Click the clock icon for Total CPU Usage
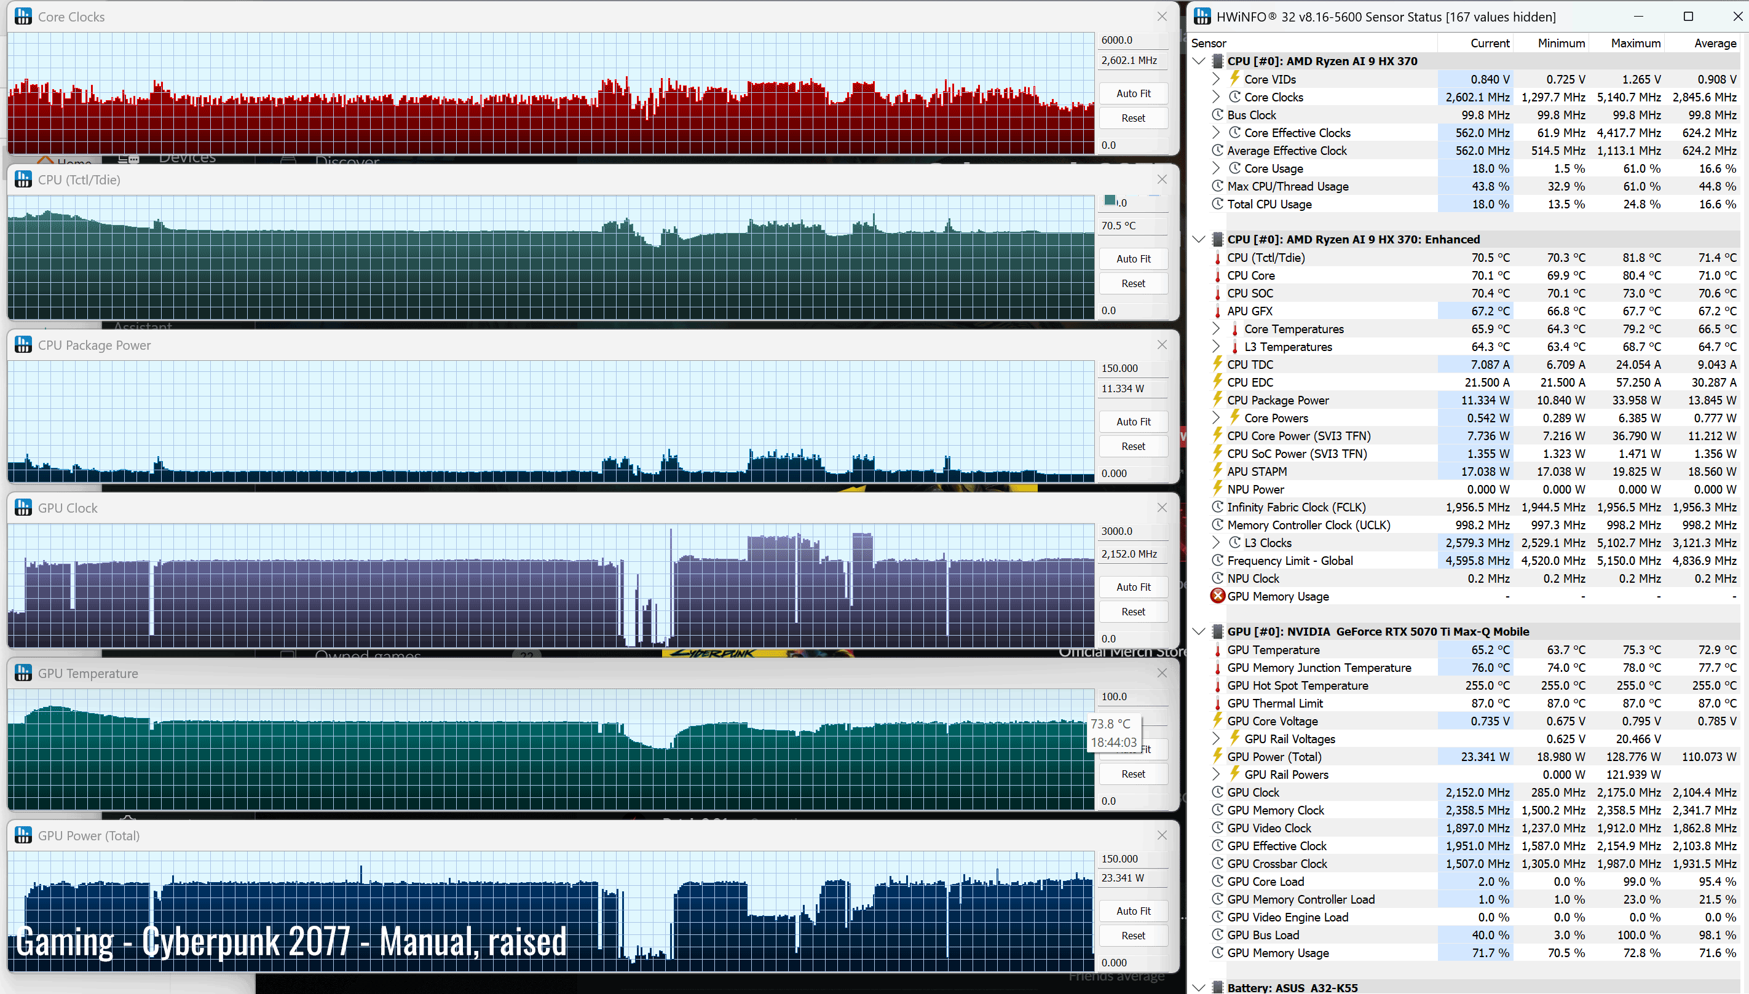 point(1217,203)
